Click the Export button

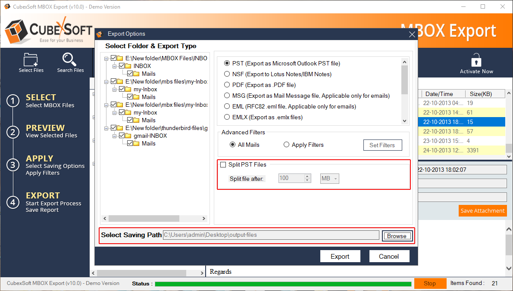pos(340,256)
